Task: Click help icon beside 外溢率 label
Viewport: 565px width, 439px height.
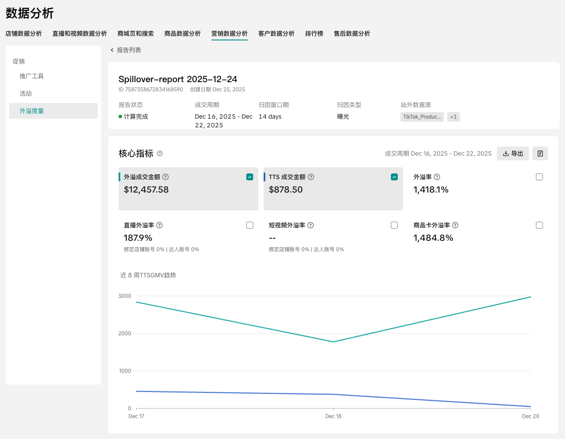Action: click(437, 177)
